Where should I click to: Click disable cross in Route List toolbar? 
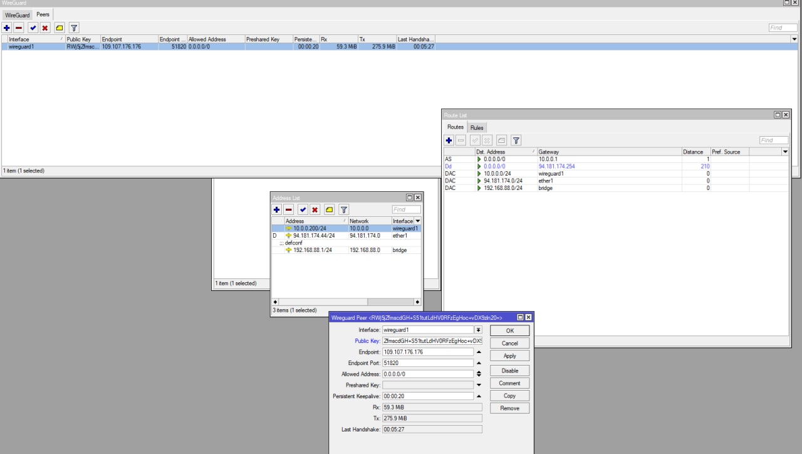487,140
